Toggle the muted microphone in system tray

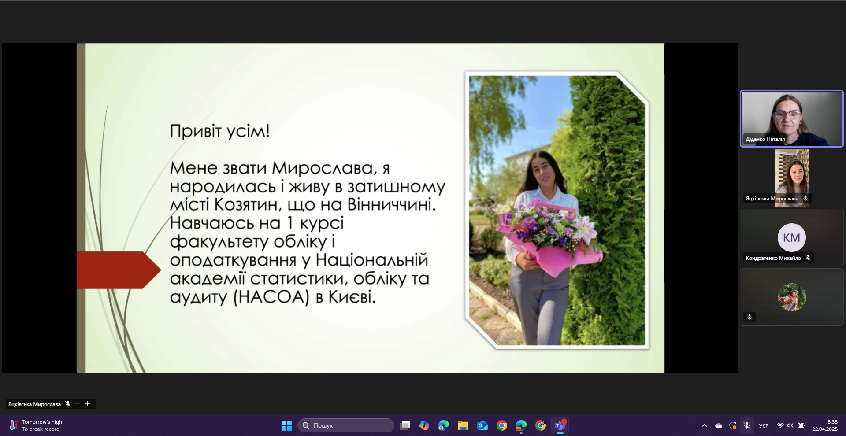[x=747, y=425]
